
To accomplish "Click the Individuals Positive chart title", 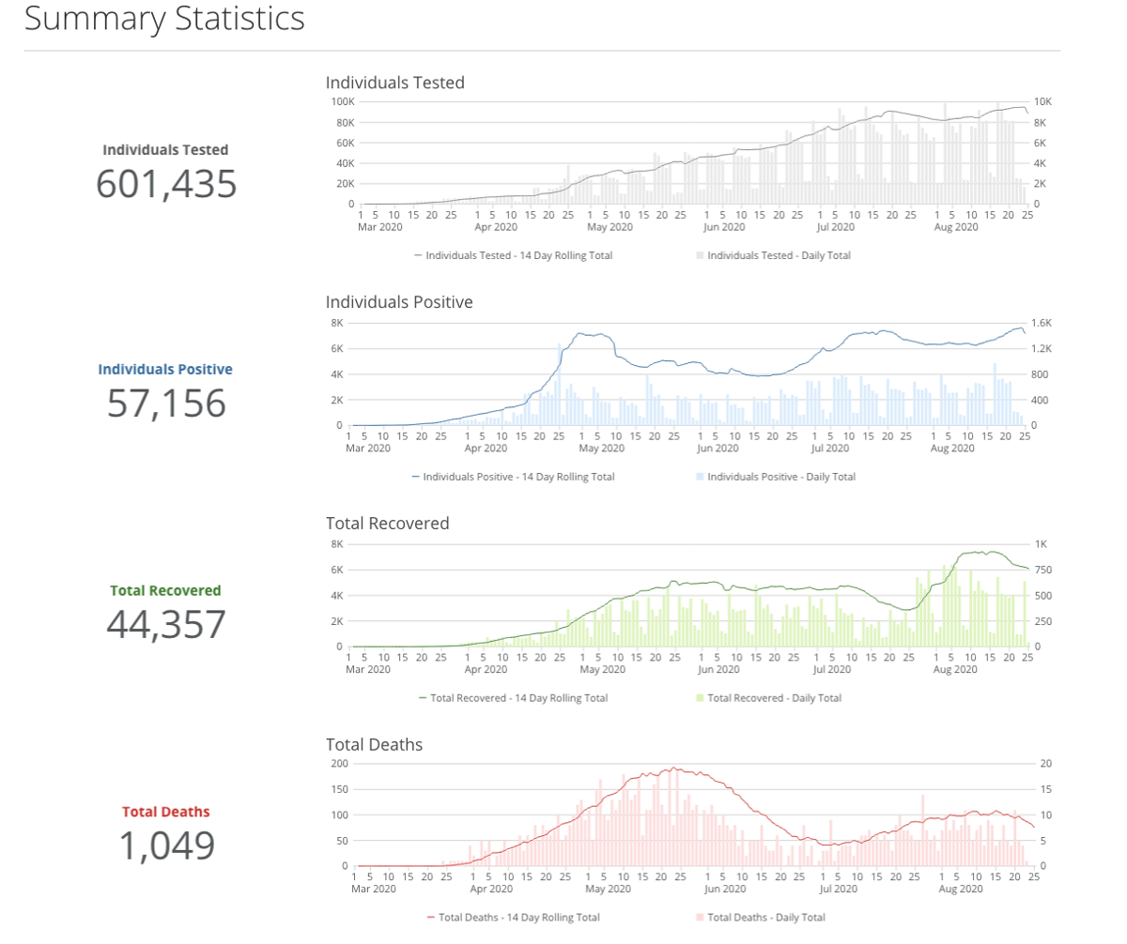I will click(399, 302).
